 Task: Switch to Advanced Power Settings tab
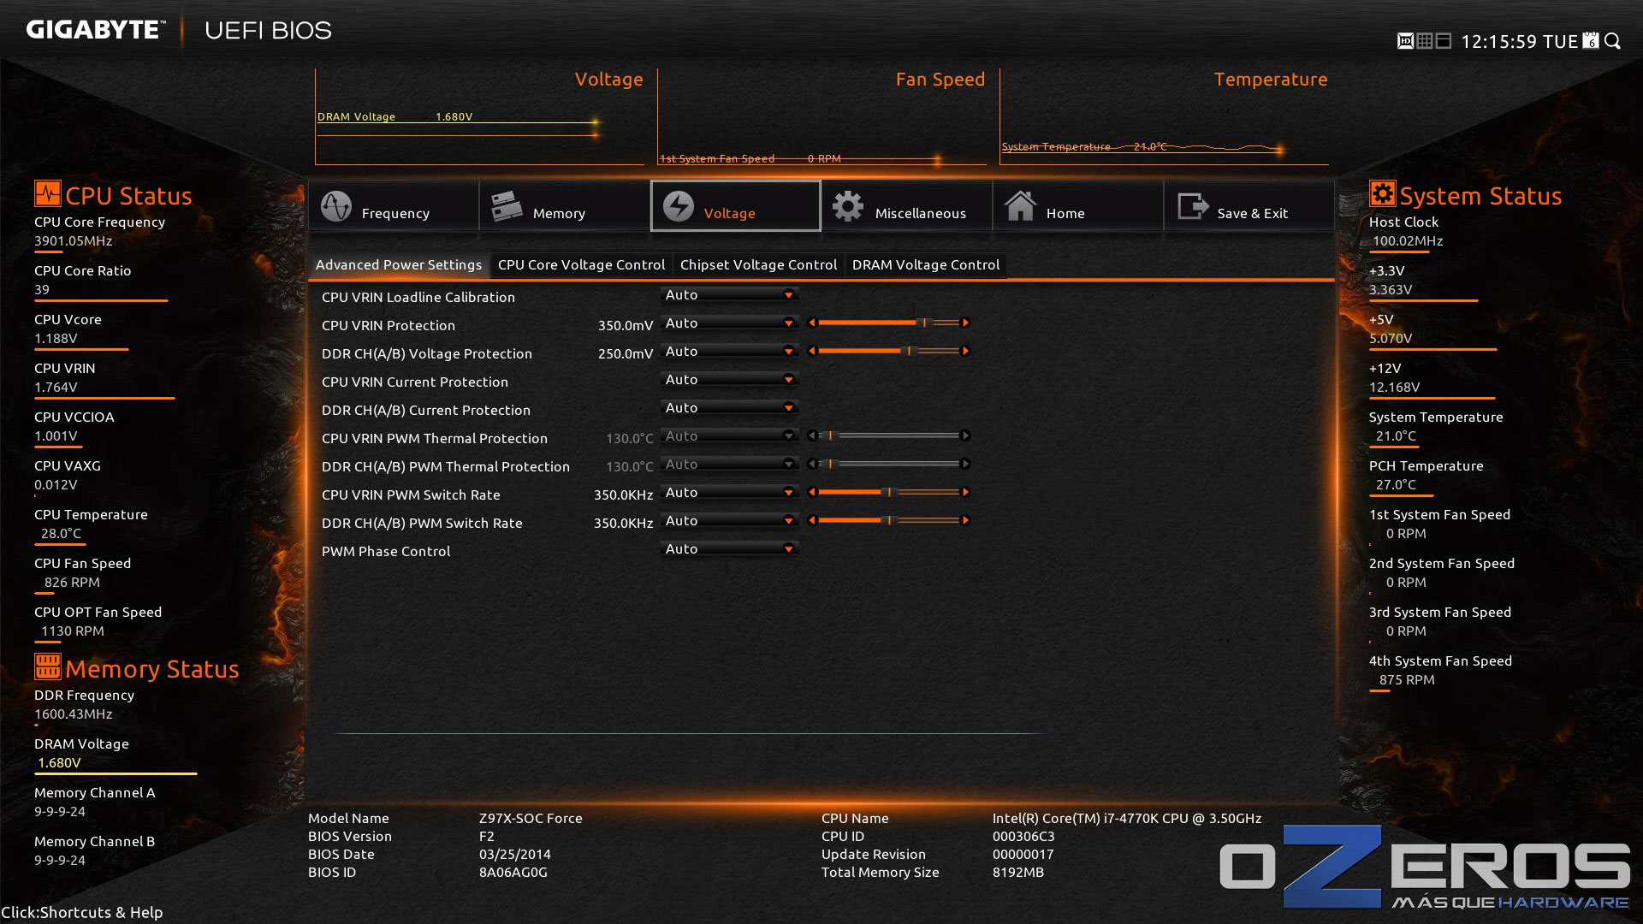[x=399, y=265]
